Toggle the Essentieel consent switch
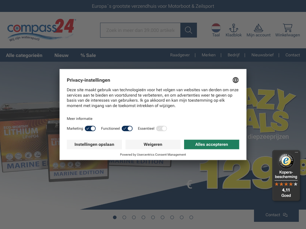The height and width of the screenshot is (229, 306). [x=161, y=129]
